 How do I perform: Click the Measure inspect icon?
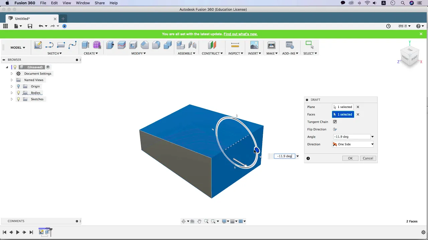(235, 45)
